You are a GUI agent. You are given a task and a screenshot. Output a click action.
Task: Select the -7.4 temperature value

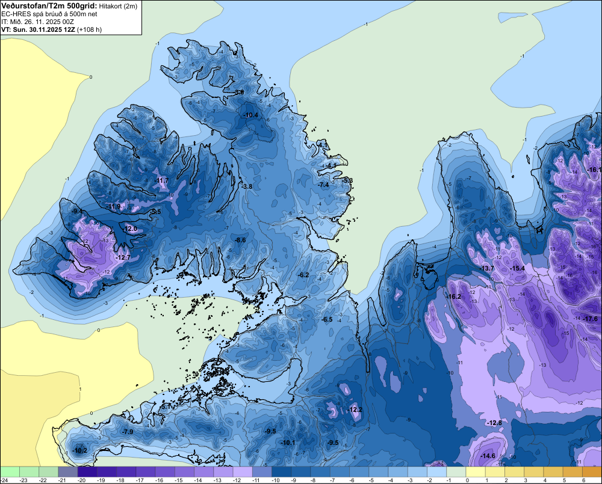(324, 185)
